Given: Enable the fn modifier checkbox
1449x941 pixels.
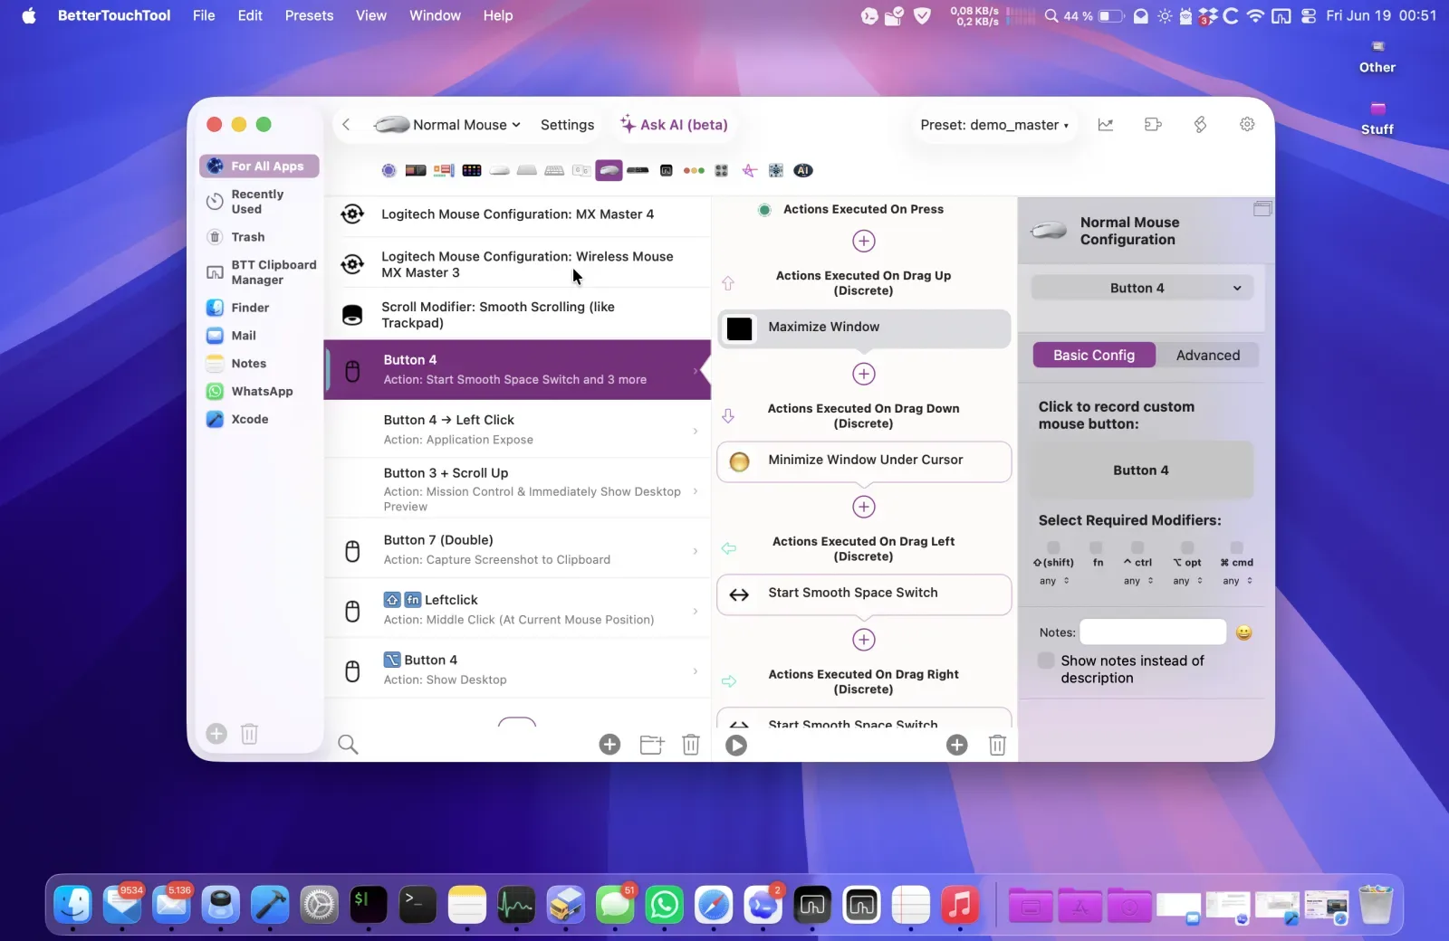Looking at the screenshot, I should [x=1096, y=547].
